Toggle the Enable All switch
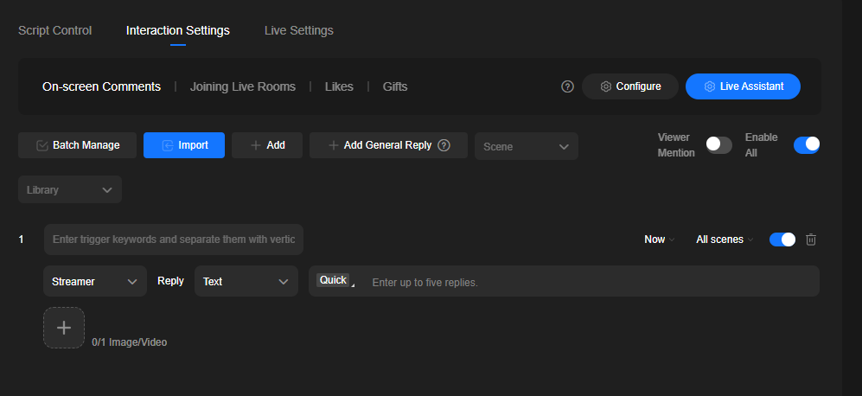This screenshot has height=396, width=862. coord(807,144)
